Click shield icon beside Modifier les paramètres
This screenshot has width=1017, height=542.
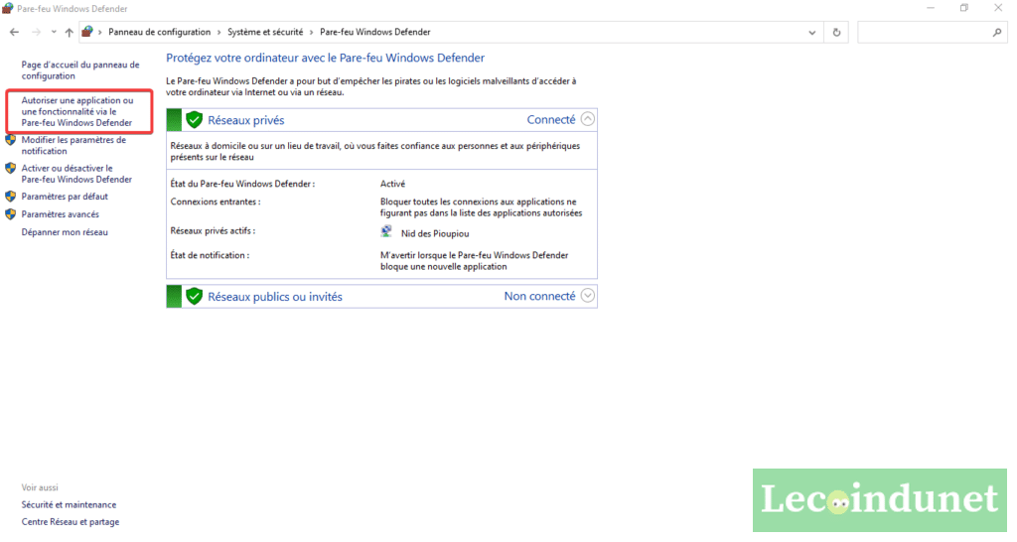click(x=10, y=140)
